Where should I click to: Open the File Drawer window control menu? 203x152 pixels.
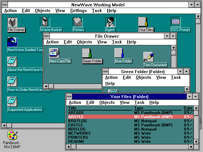(x=46, y=36)
